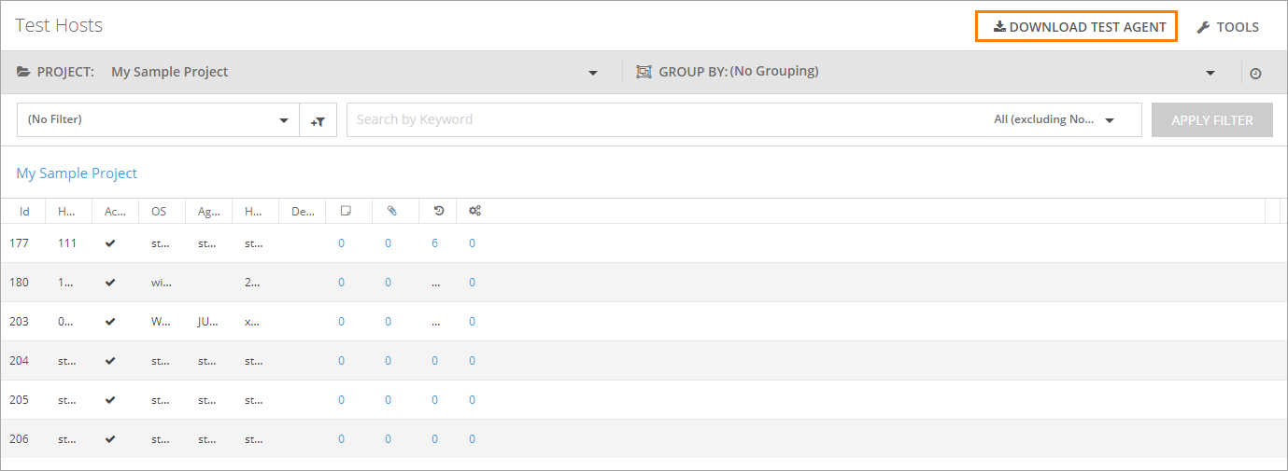This screenshot has width=1288, height=471.
Task: Sort by the notes column icon
Action: tap(345, 211)
